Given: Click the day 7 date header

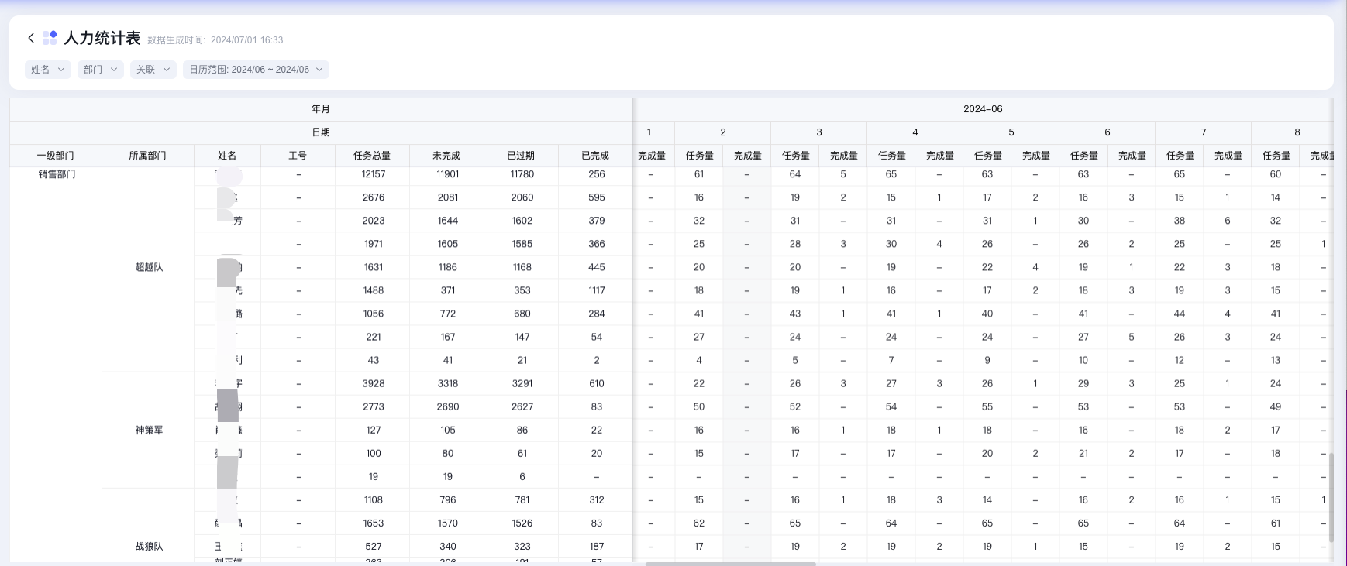Looking at the screenshot, I should point(1204,132).
